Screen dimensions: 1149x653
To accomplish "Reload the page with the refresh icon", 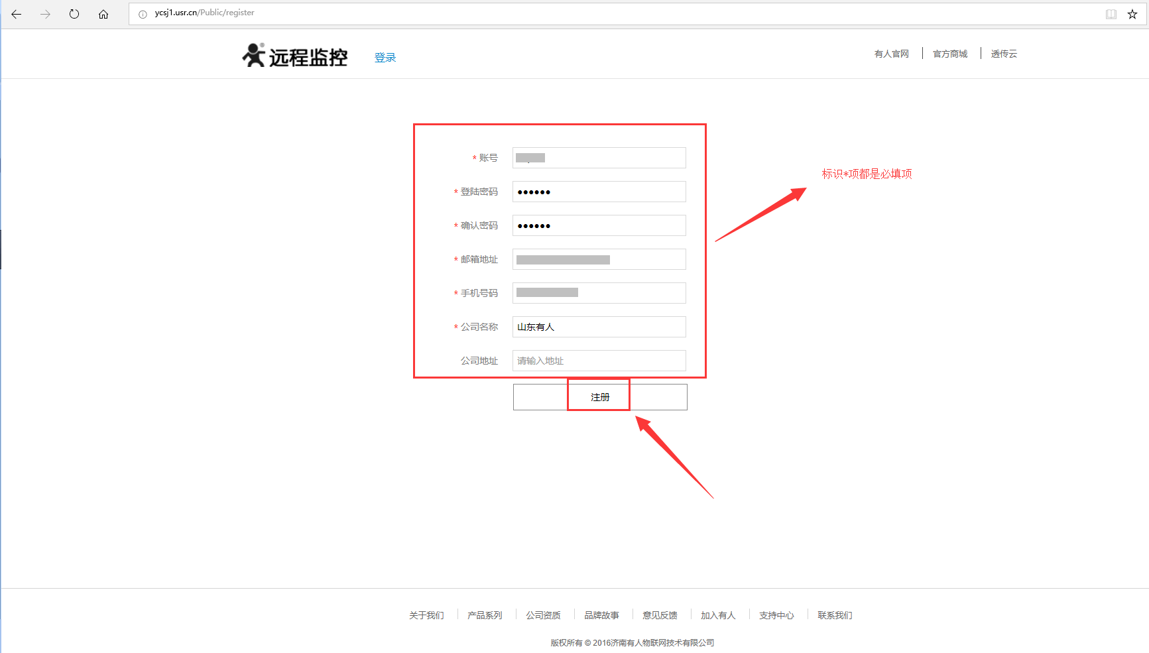I will (x=74, y=14).
